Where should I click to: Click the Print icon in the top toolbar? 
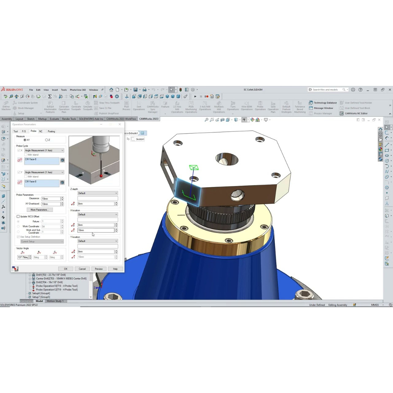click(x=144, y=89)
